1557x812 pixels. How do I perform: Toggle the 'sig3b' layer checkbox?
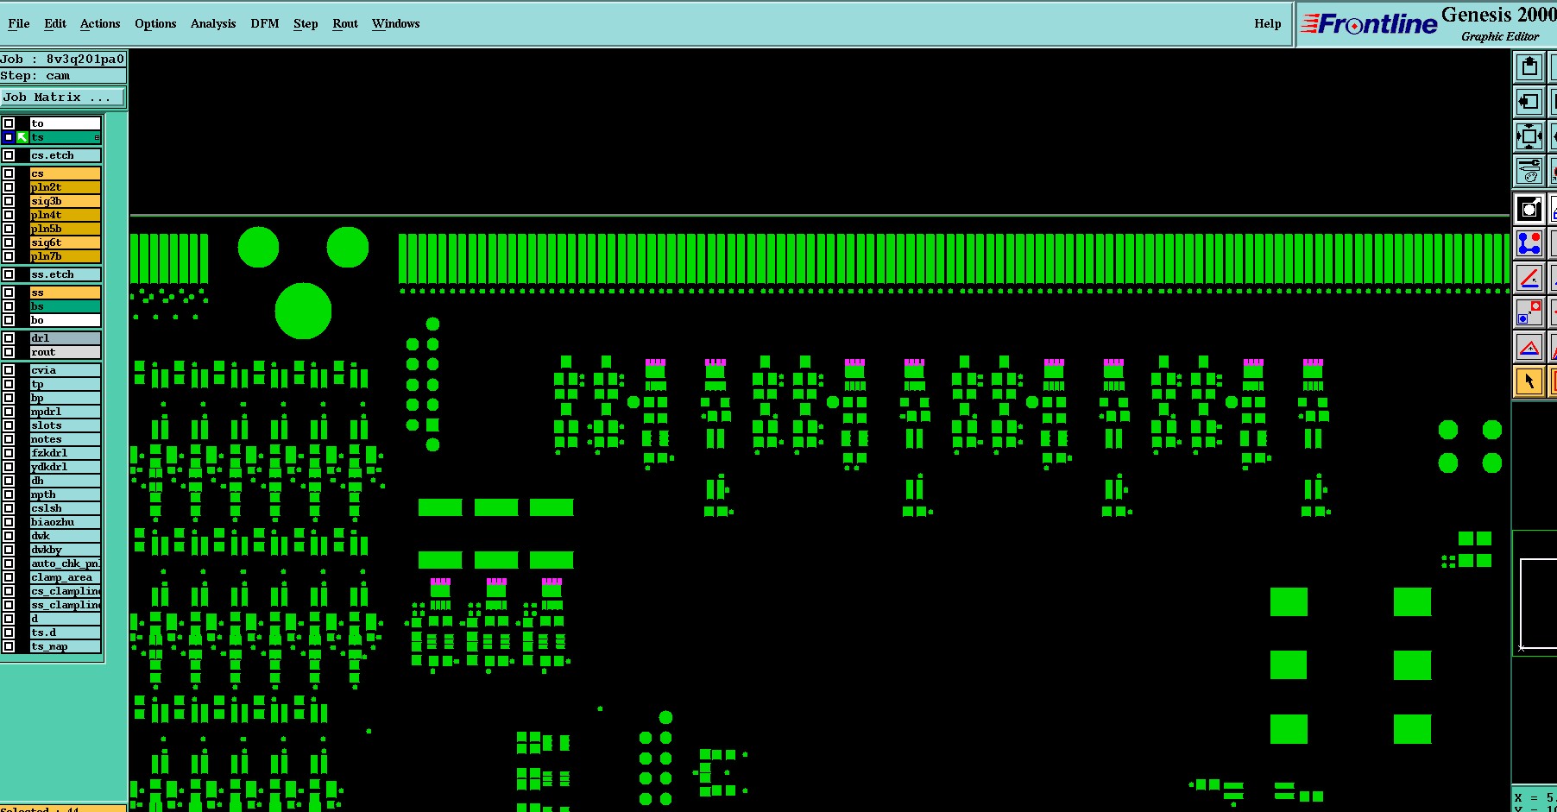pos(9,201)
